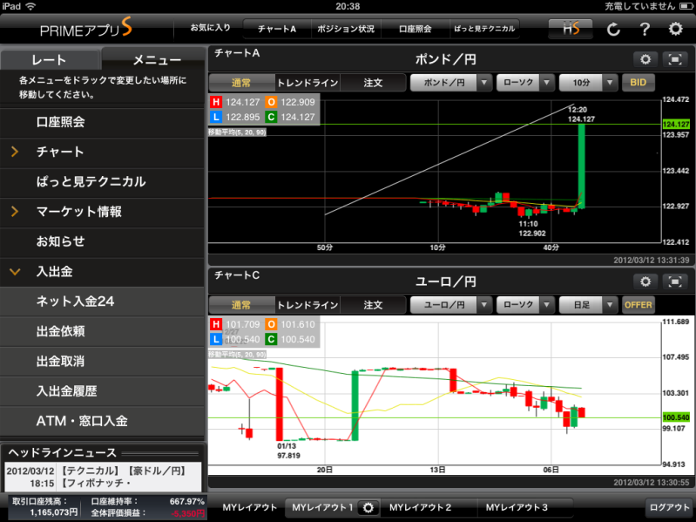Open ポジション状況 tab

(x=346, y=30)
